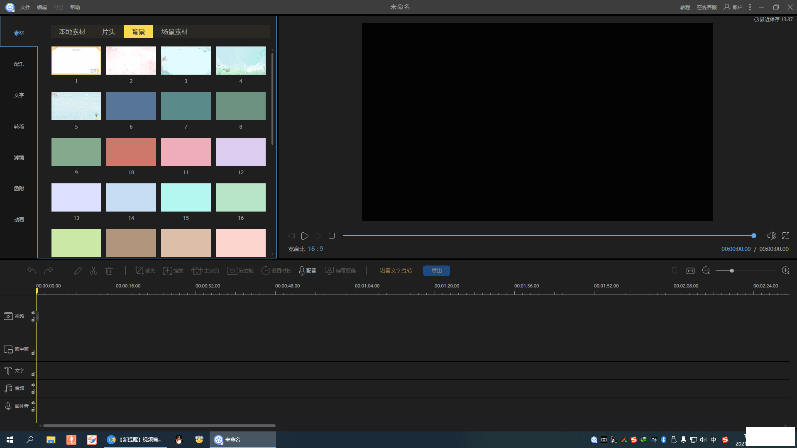
Task: Open the 设置时长 duration setting
Action: click(x=276, y=270)
